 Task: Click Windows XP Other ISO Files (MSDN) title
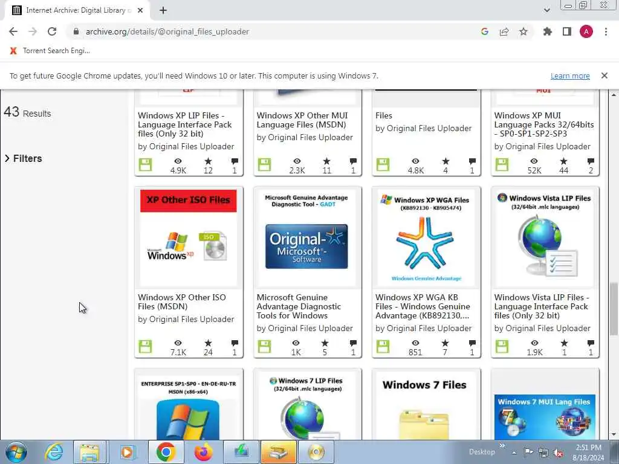(x=181, y=302)
